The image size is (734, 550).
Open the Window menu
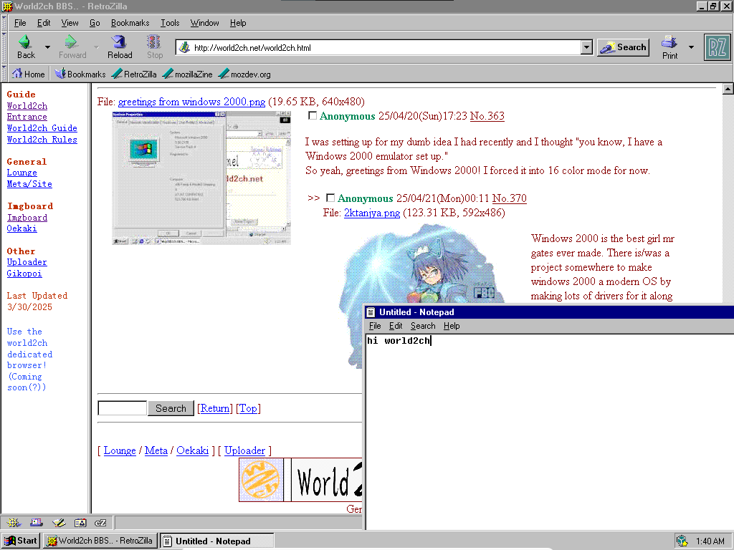click(204, 22)
